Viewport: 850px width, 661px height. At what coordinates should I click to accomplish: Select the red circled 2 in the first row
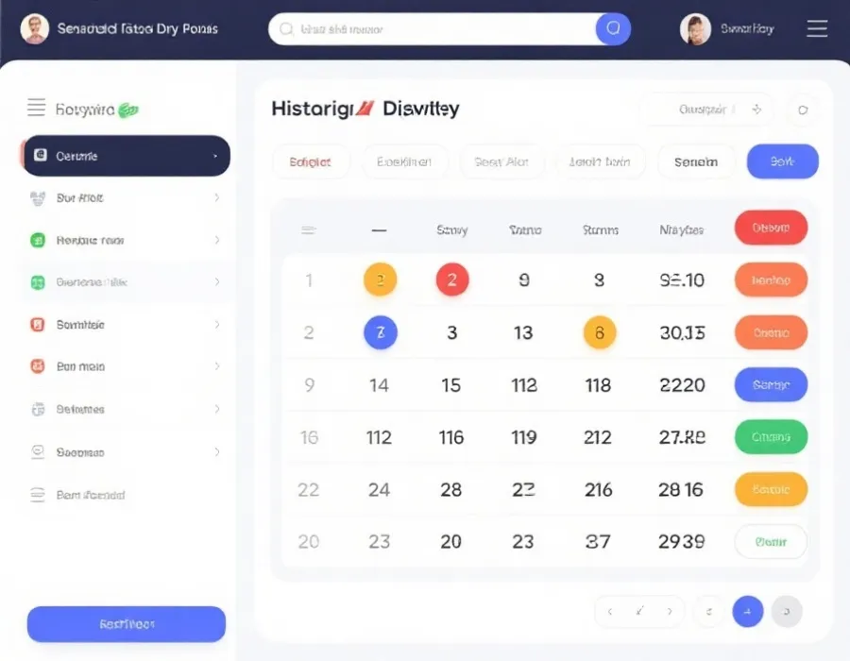[x=452, y=280]
